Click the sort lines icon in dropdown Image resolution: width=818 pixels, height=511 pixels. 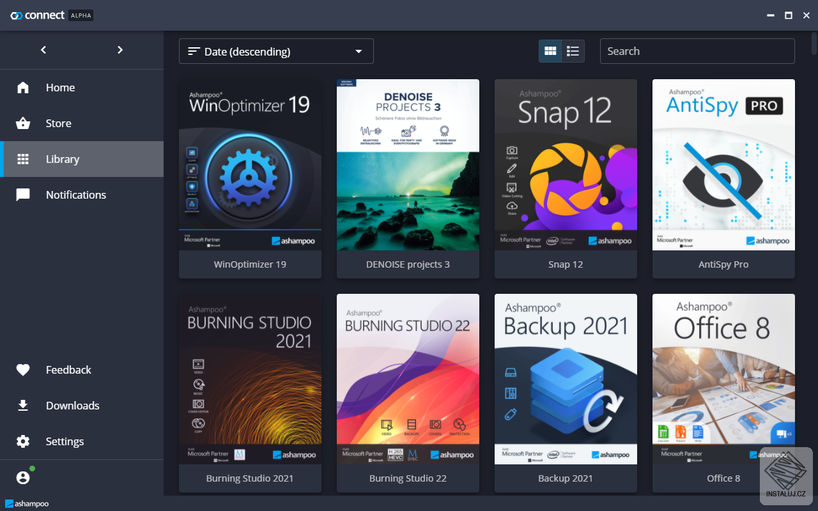(194, 51)
